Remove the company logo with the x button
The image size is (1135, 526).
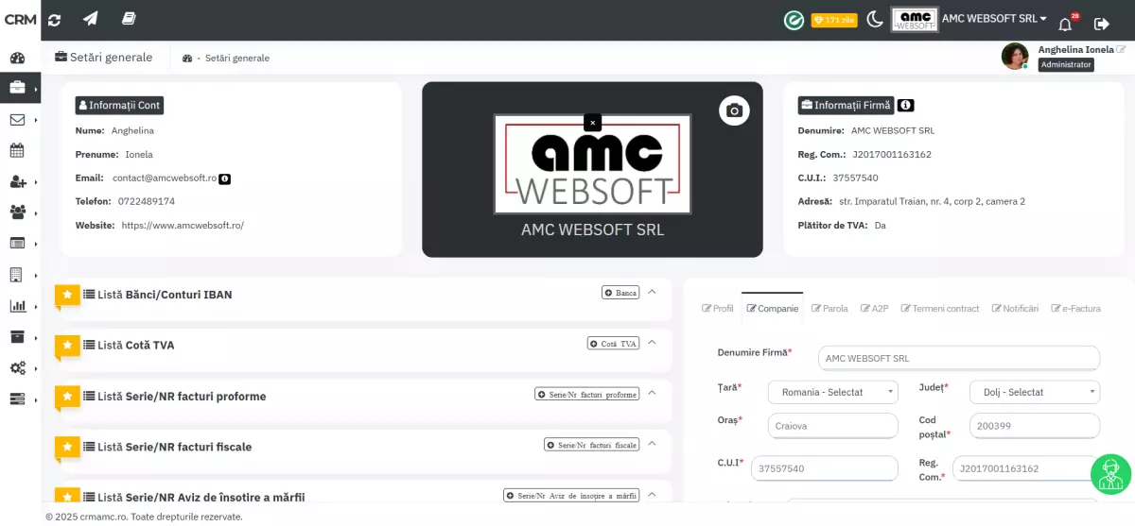592,123
